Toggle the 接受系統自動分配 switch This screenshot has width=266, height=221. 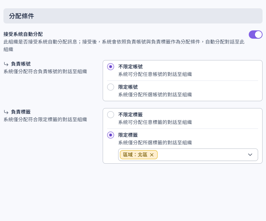point(255,35)
